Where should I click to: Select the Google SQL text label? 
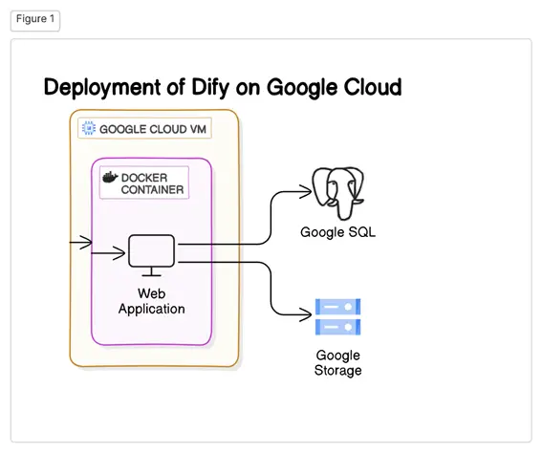click(x=337, y=232)
